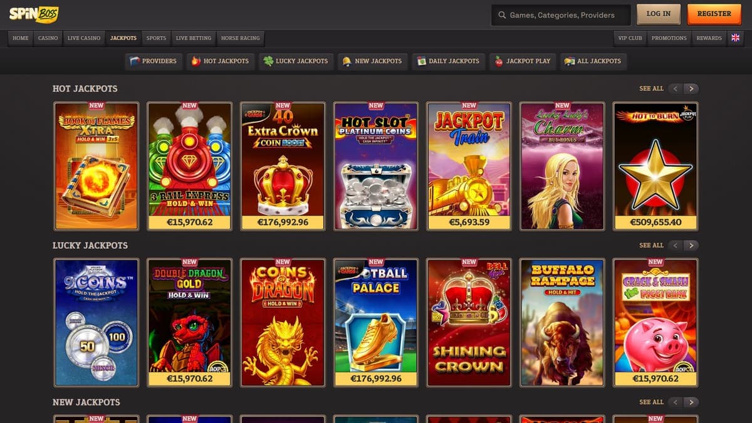Click the New Jackpots bell icon

click(x=347, y=61)
